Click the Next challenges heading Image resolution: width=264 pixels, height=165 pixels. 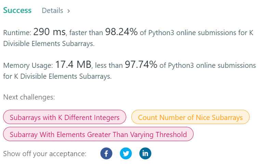point(29,97)
